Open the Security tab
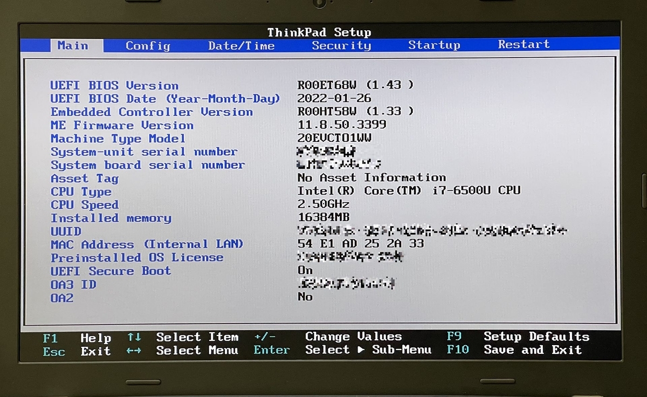The height and width of the screenshot is (397, 647). 341,45
